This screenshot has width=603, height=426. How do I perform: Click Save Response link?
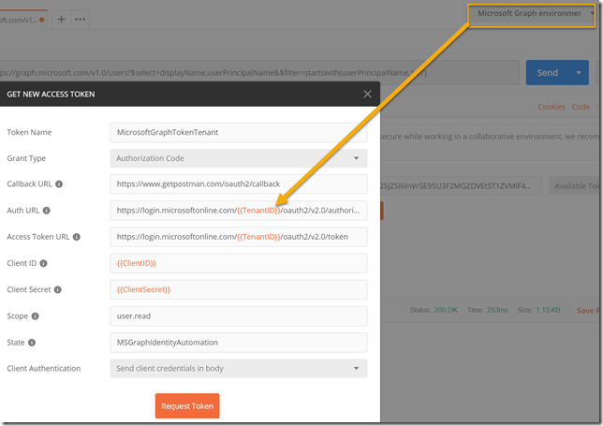click(589, 310)
